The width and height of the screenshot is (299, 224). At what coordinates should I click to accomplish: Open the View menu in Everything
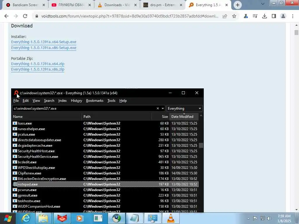pos(36,101)
